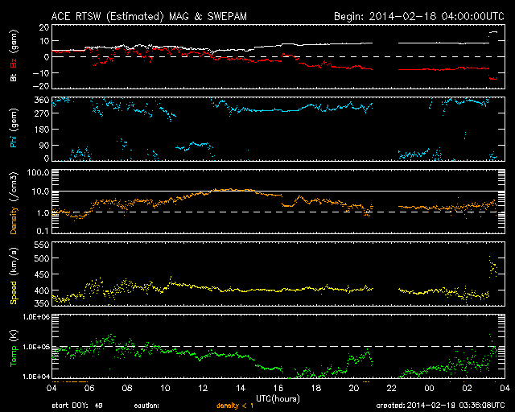Click the yellow speed spike at plot end
515x412 pixels.
click(x=492, y=264)
